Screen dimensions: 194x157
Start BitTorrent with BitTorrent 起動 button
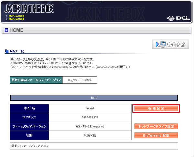pos(156,135)
